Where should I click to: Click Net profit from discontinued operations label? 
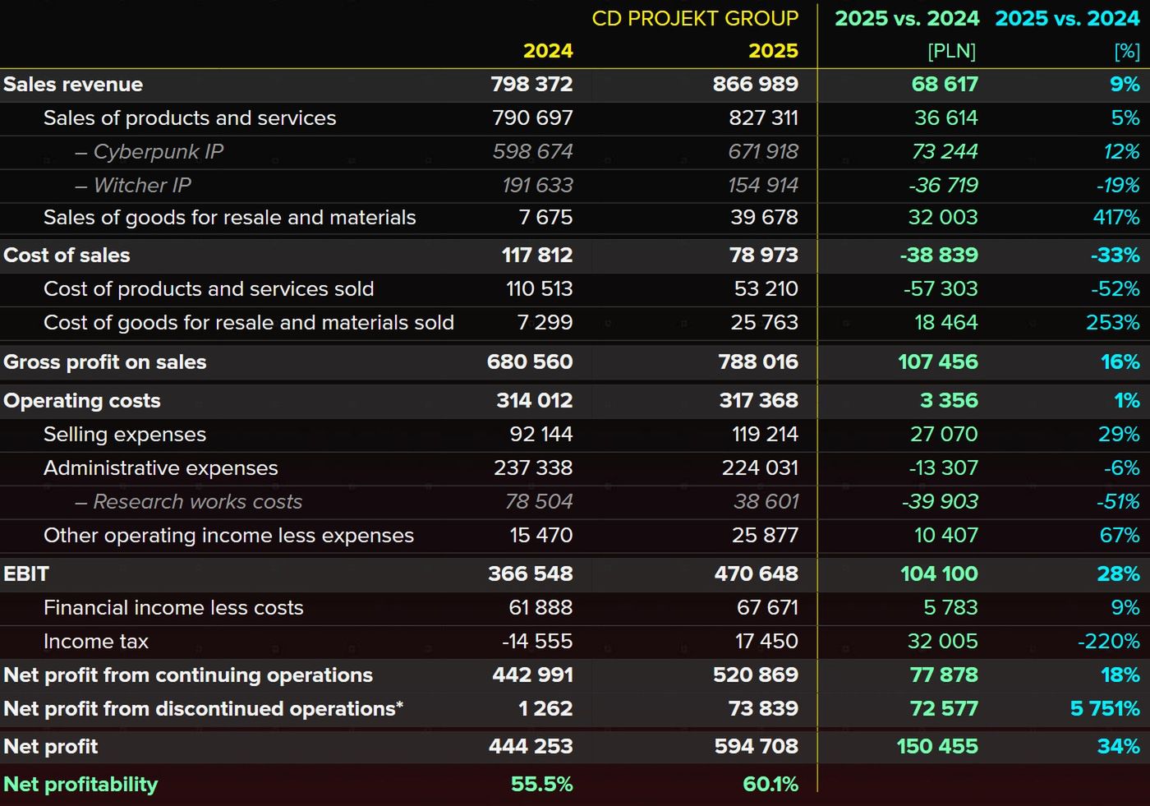coord(203,709)
